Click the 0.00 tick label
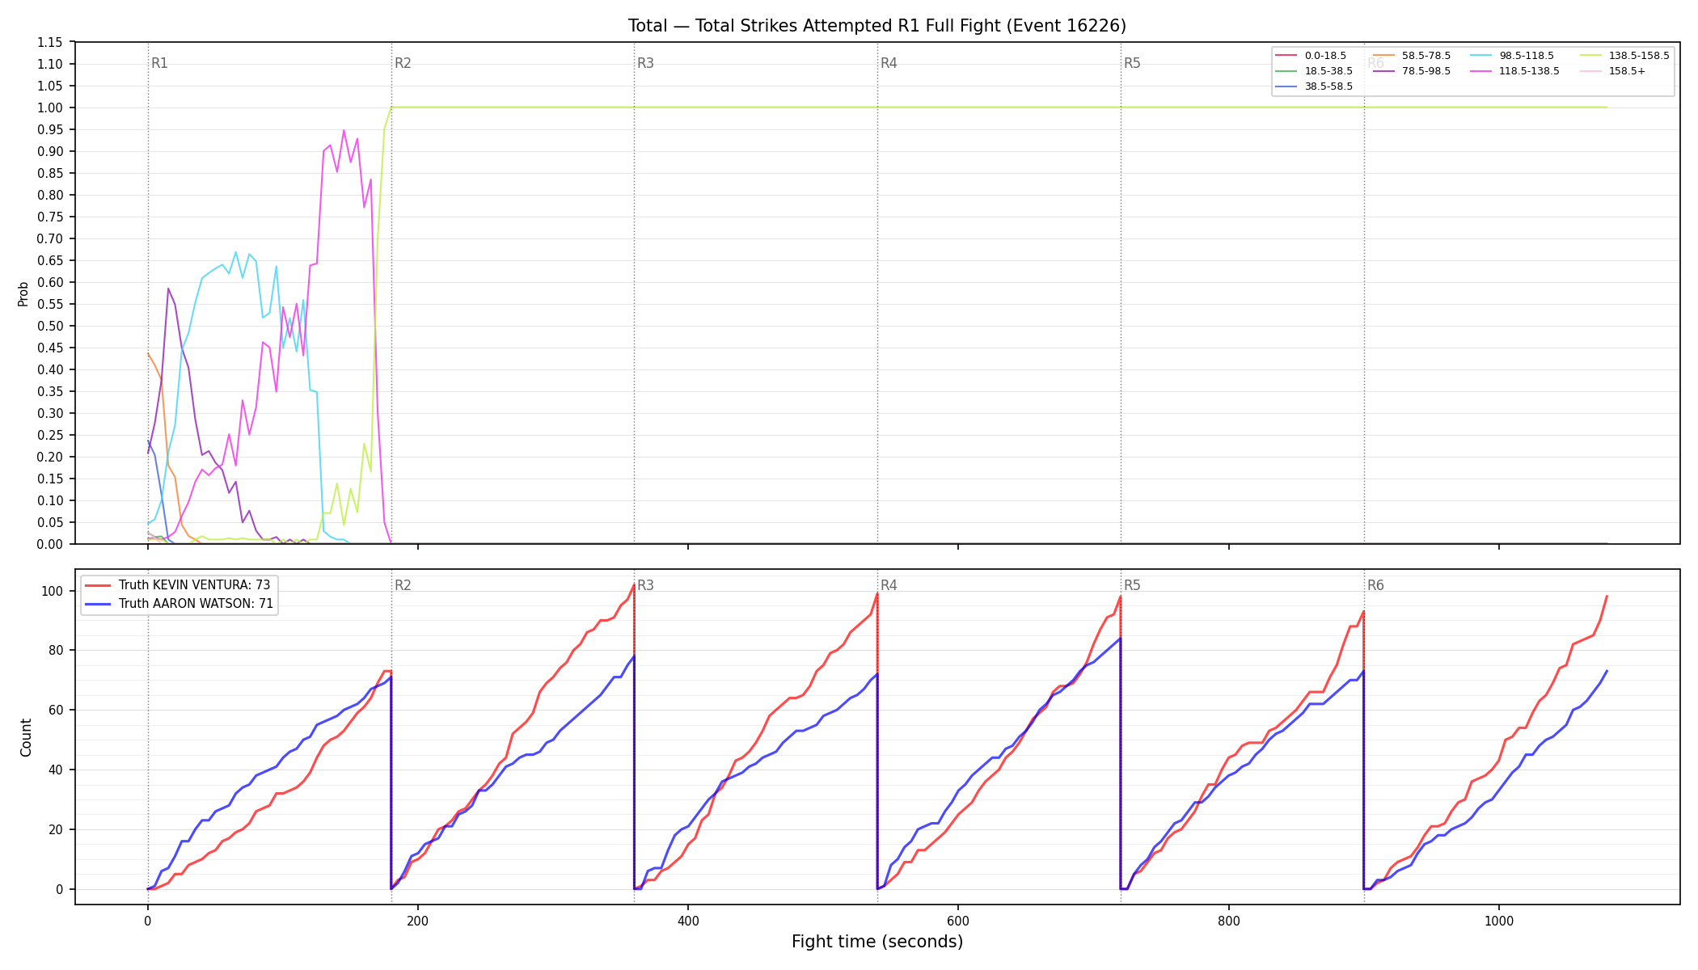 pos(50,544)
